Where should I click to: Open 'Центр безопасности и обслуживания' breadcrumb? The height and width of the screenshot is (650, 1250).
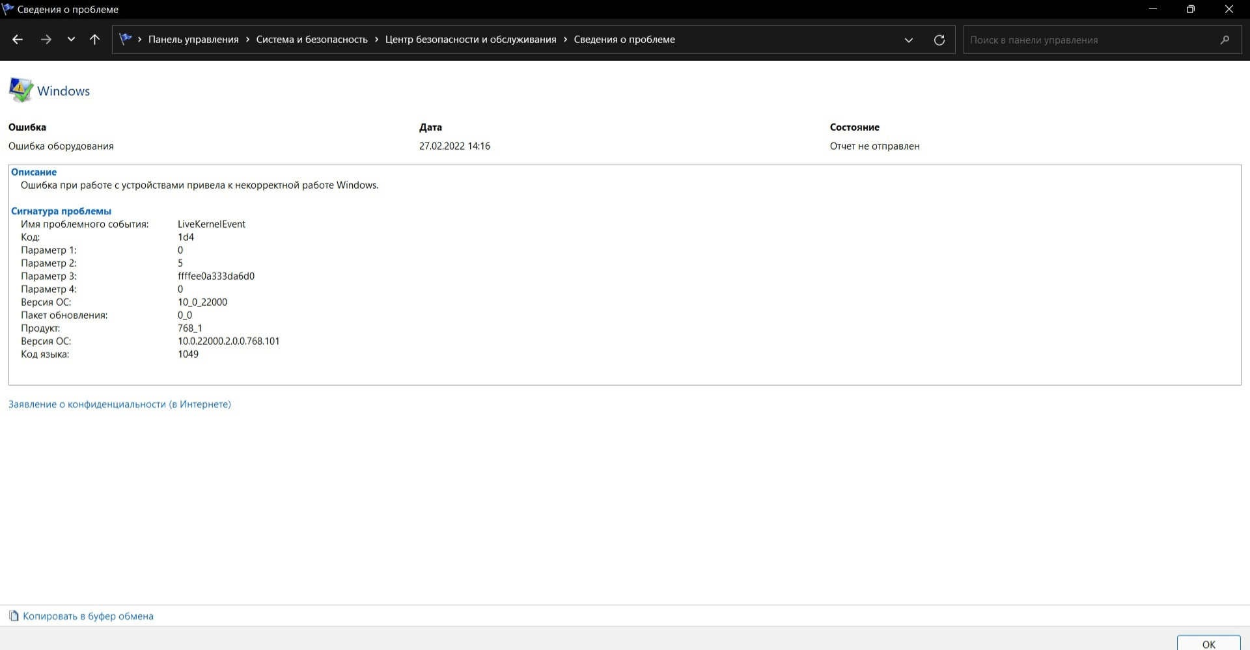pyautogui.click(x=471, y=40)
